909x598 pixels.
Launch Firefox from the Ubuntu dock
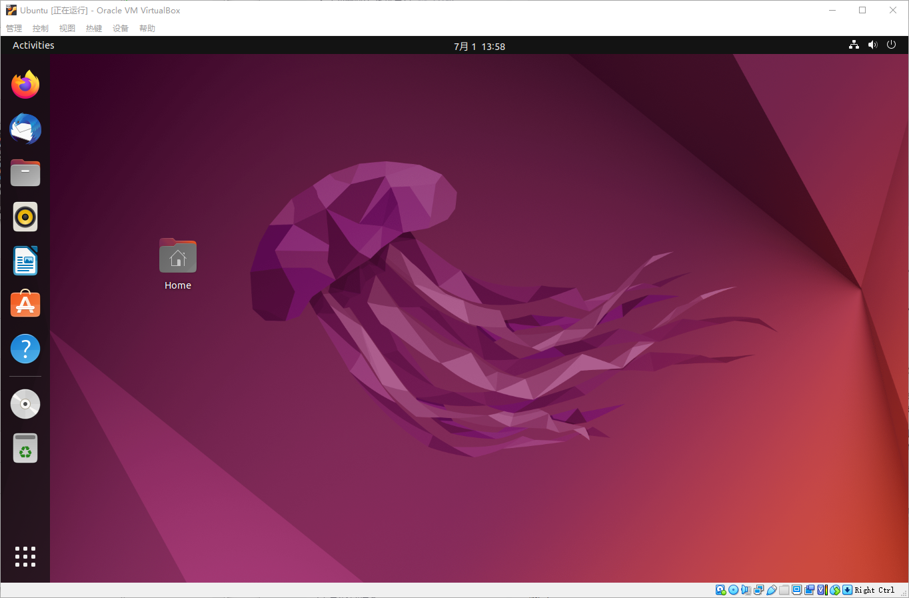(25, 85)
